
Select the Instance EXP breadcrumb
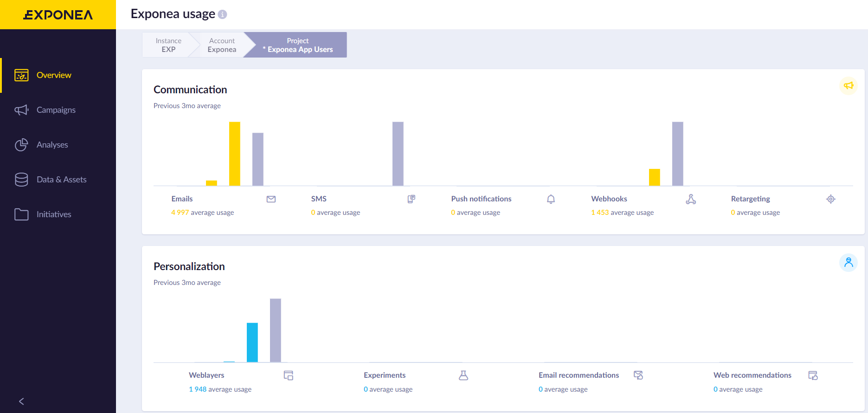168,45
